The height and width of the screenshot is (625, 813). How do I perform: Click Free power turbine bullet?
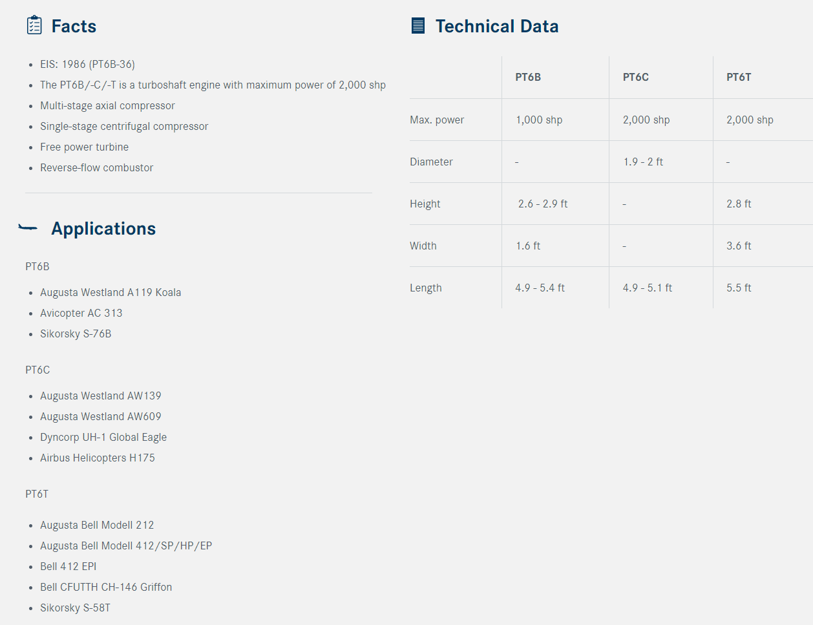pyautogui.click(x=84, y=147)
